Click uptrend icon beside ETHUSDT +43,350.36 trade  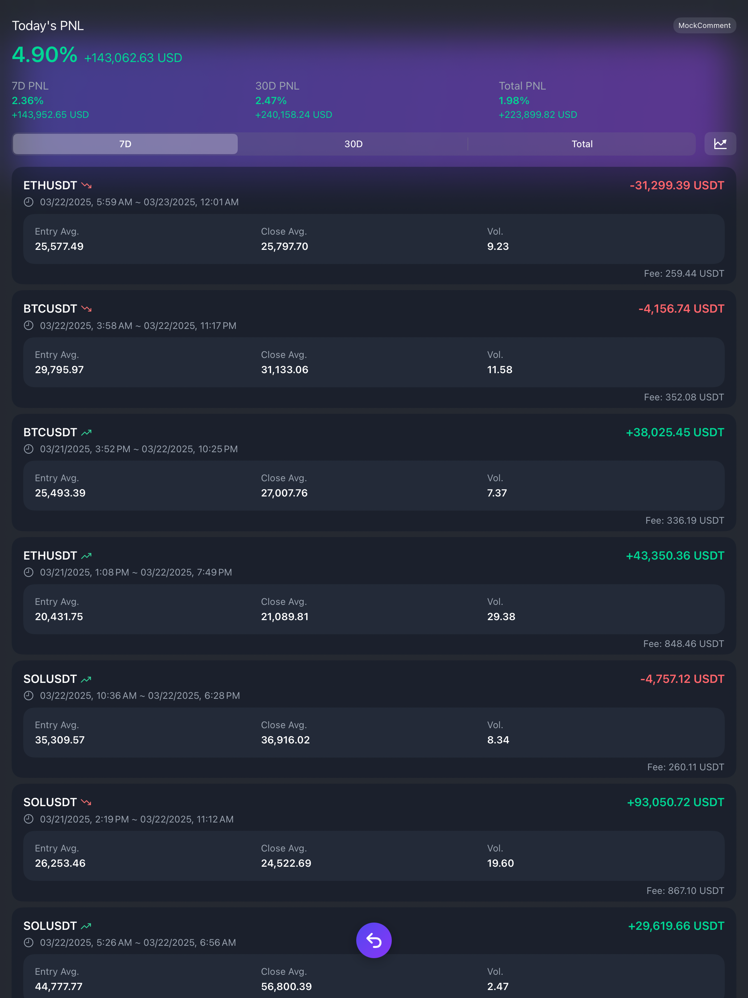tap(87, 556)
